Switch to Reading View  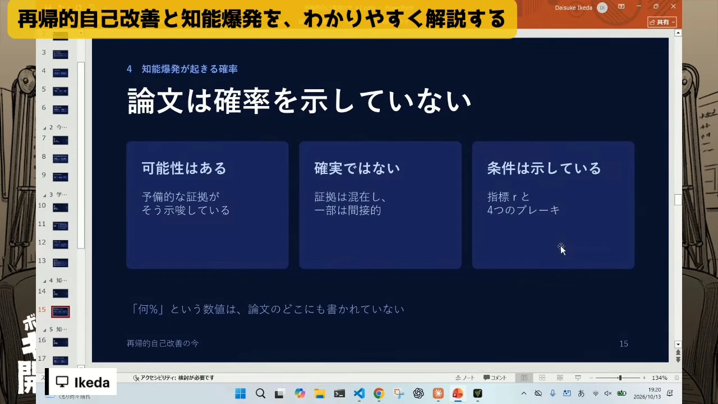(x=560, y=378)
